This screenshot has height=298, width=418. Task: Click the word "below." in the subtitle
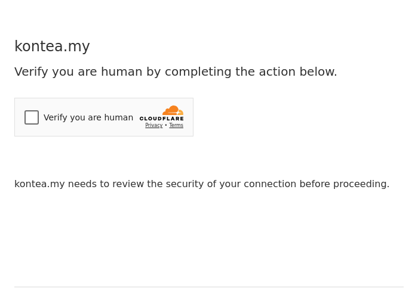click(x=318, y=72)
